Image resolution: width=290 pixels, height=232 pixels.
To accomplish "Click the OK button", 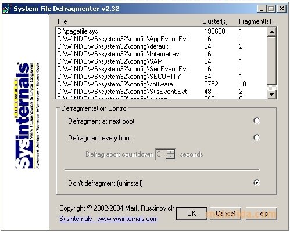I will [x=192, y=213].
